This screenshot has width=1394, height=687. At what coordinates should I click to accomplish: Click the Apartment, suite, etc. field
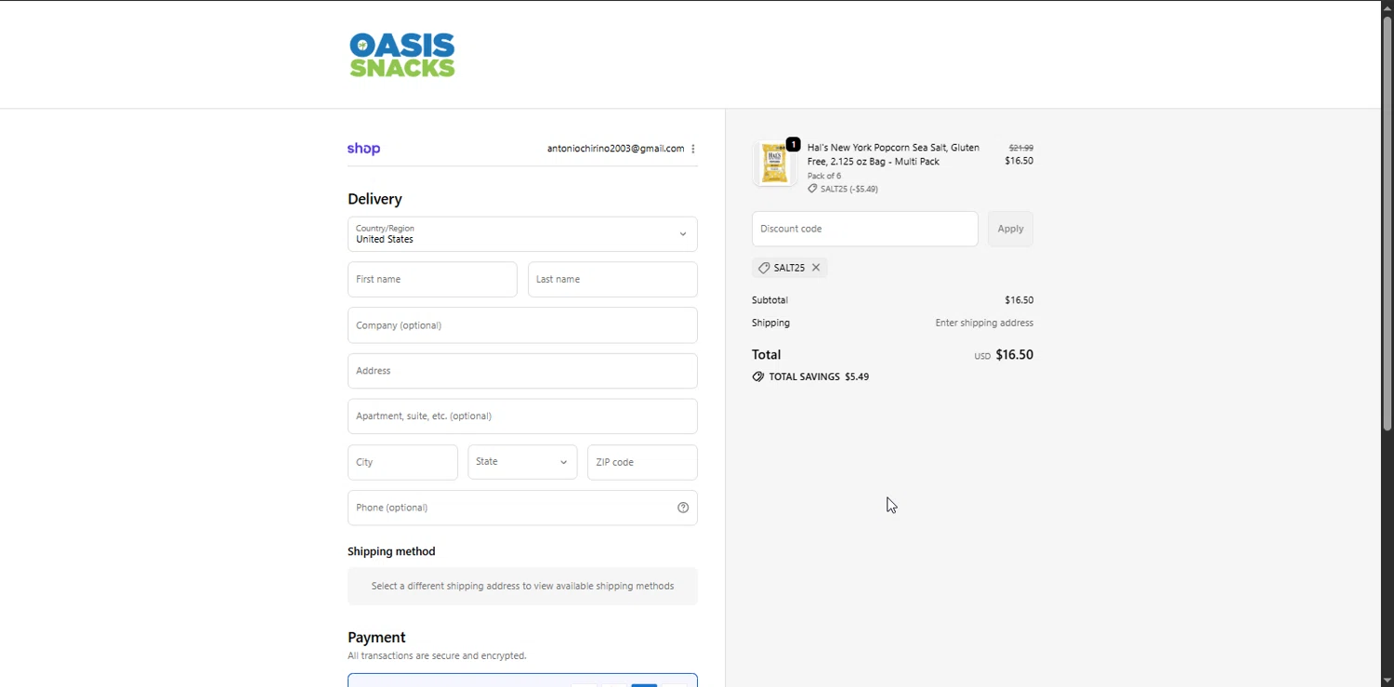click(x=522, y=416)
